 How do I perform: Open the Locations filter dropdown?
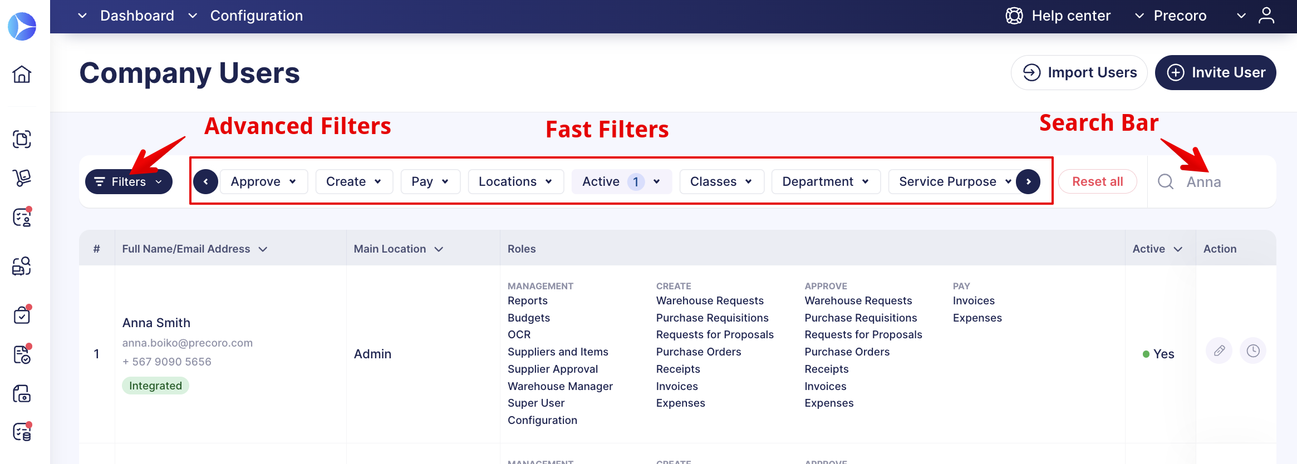coord(515,182)
